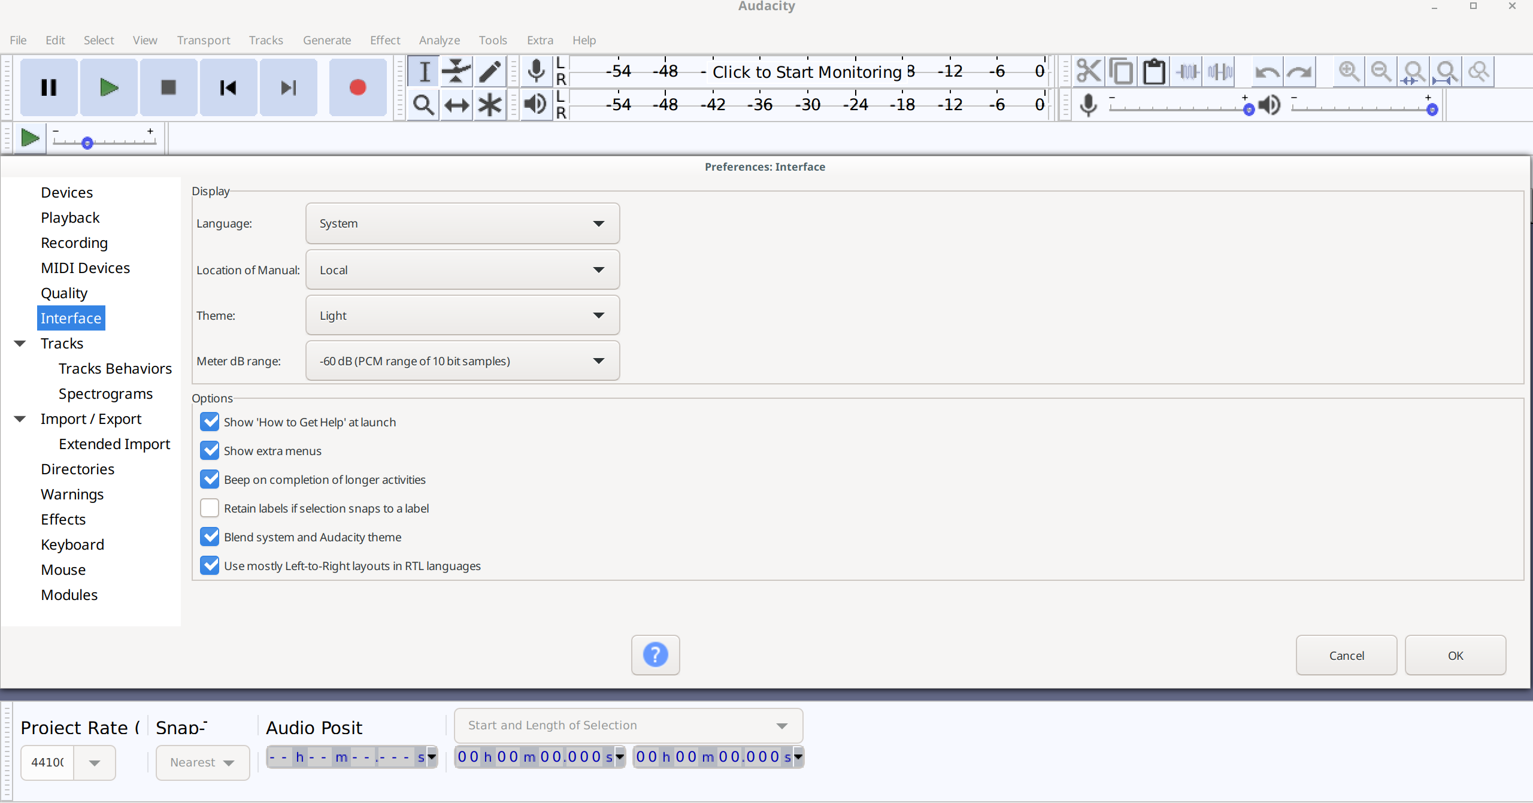Click the recording volume slider handle
This screenshot has height=803, width=1533.
click(1249, 110)
